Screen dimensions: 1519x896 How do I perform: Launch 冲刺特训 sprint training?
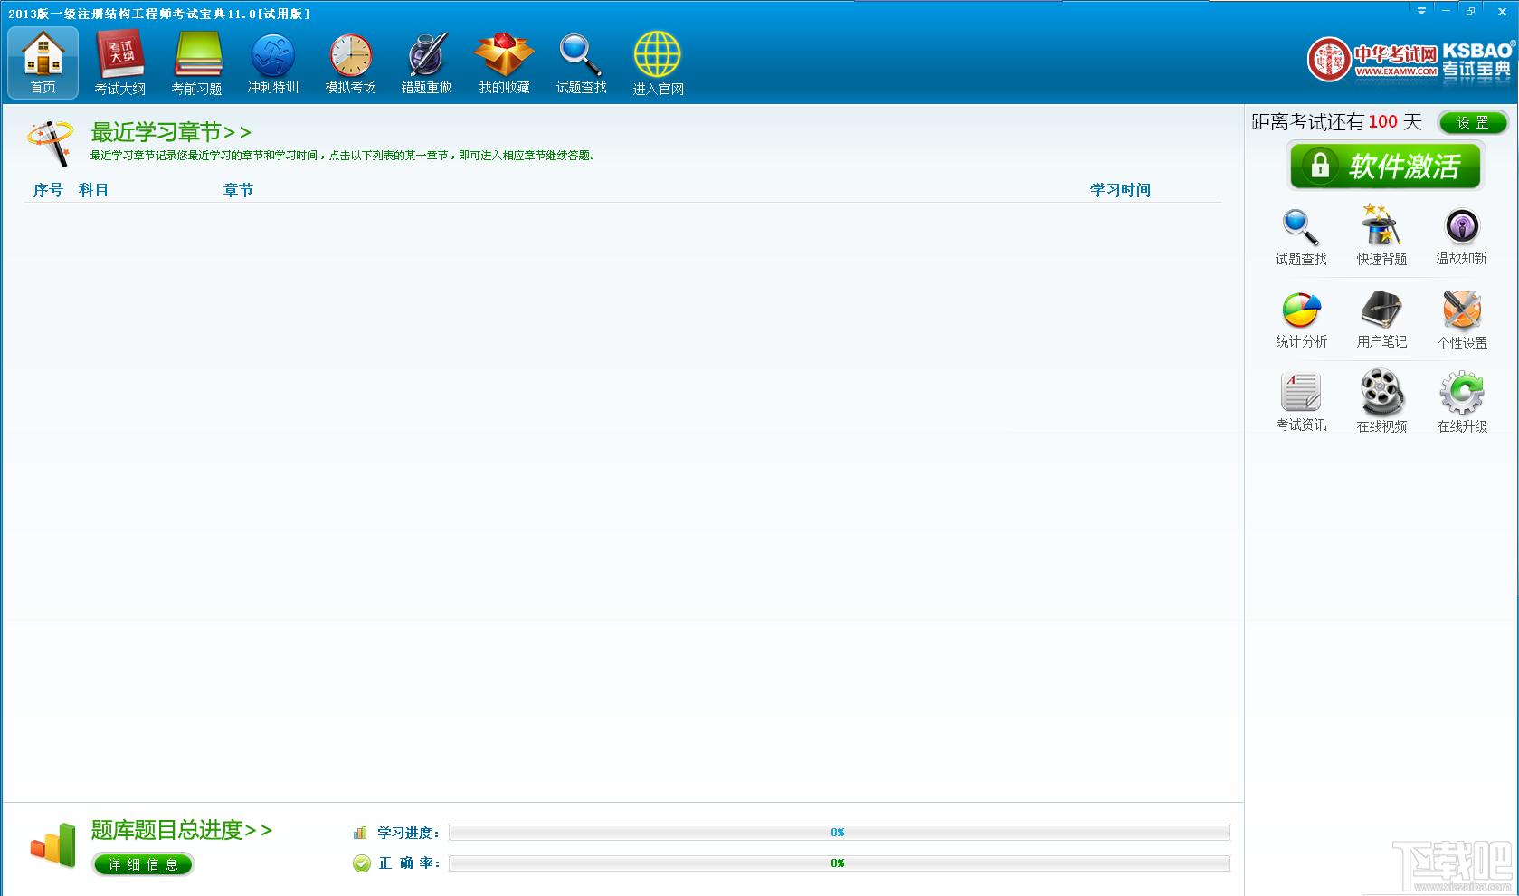(273, 56)
